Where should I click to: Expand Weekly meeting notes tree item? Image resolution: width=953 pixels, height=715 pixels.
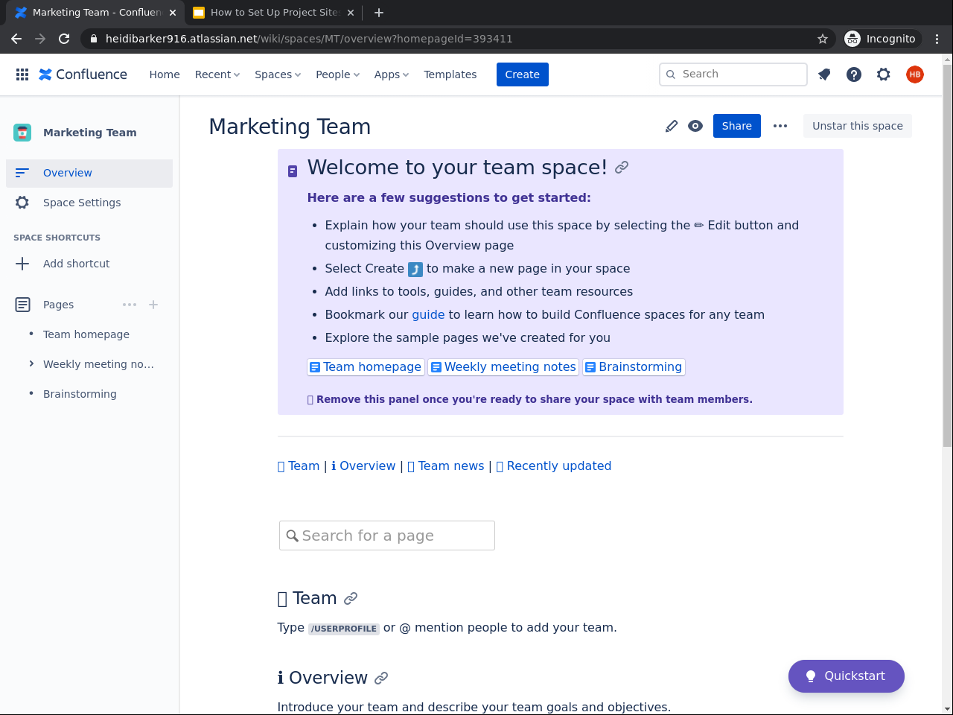point(31,364)
